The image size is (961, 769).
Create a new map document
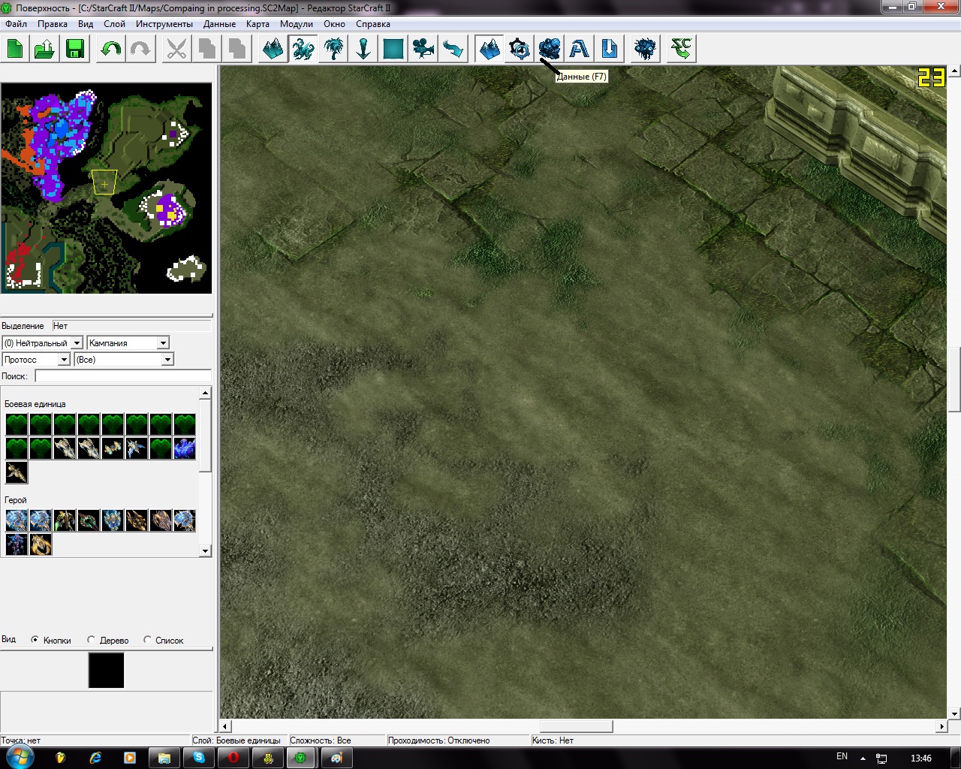coord(15,49)
